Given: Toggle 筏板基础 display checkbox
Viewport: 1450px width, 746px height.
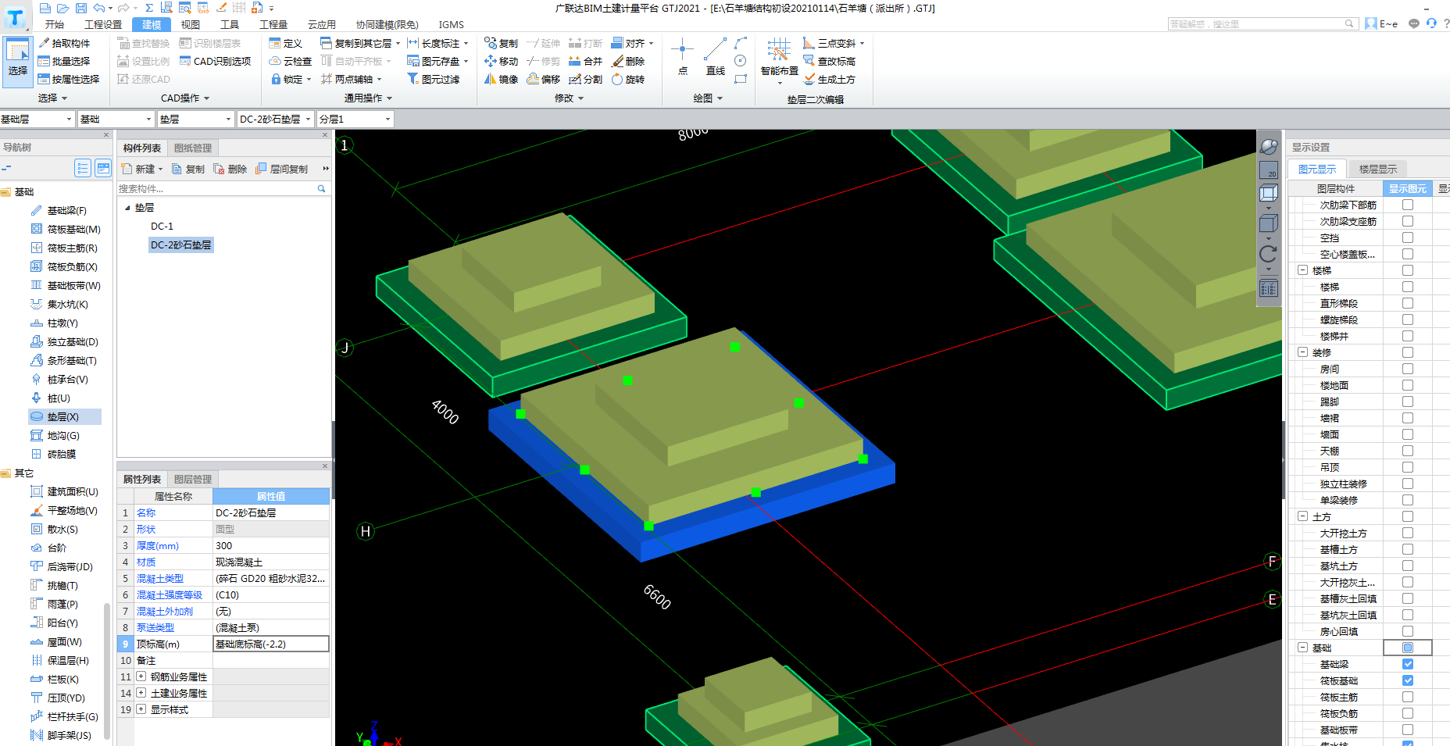Looking at the screenshot, I should tap(1408, 680).
